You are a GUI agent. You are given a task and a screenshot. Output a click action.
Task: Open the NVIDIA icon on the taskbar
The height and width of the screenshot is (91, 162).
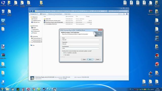(x=18, y=89)
